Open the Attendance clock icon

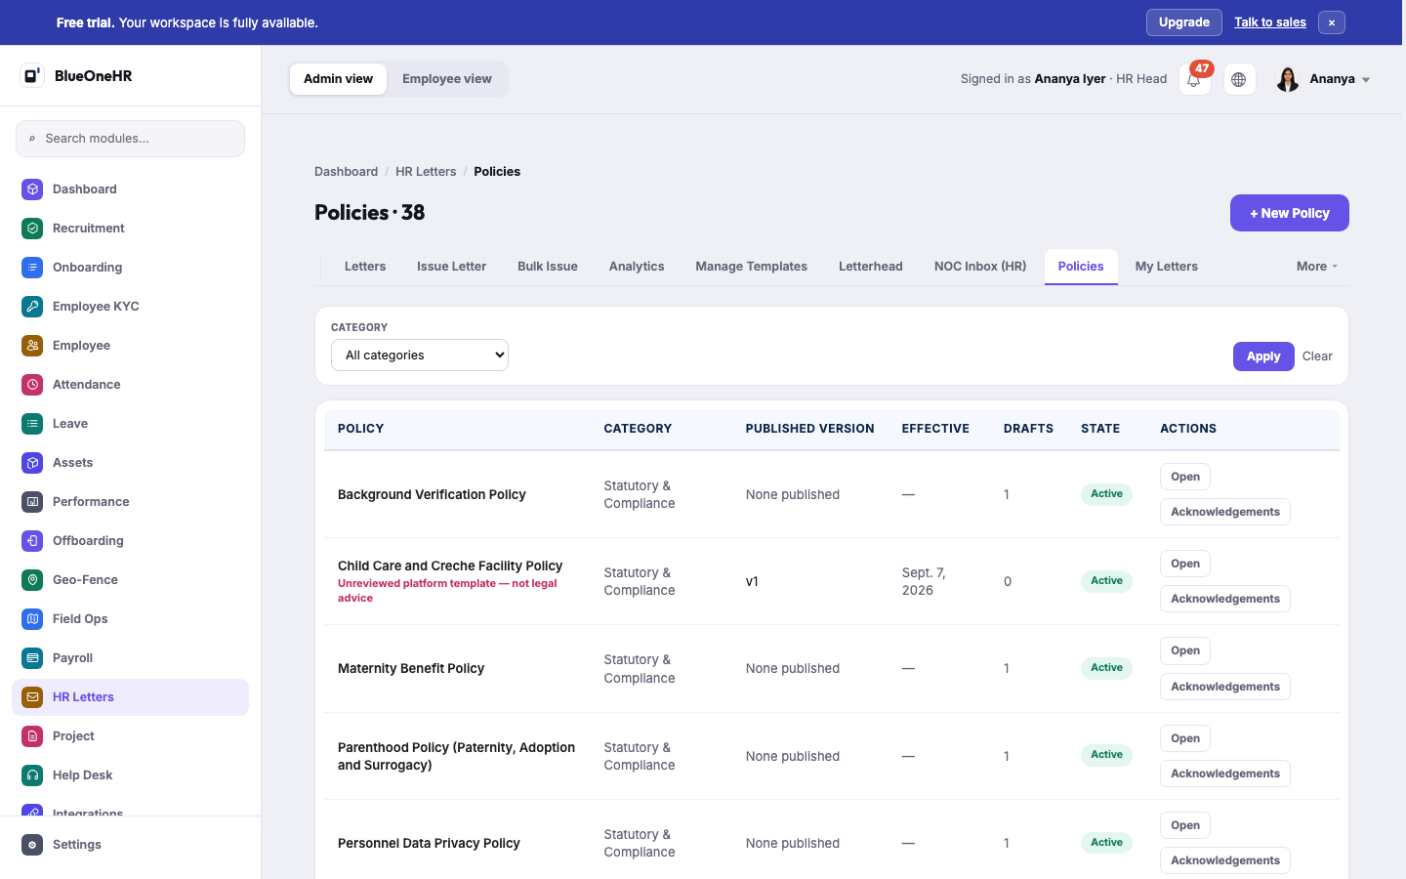[x=32, y=385]
